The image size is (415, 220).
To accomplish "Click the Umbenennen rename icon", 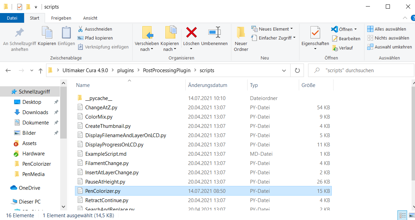I will 214,33.
